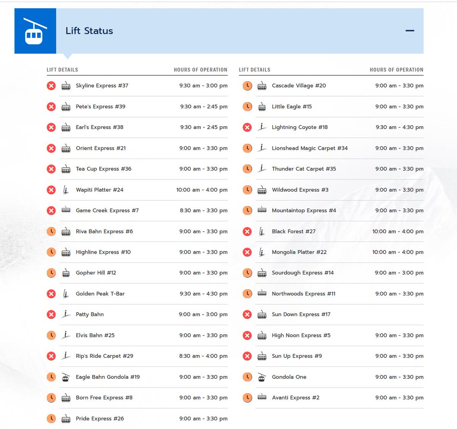Click the platter lift icon for Mongolia Platter #22

pyautogui.click(x=262, y=252)
